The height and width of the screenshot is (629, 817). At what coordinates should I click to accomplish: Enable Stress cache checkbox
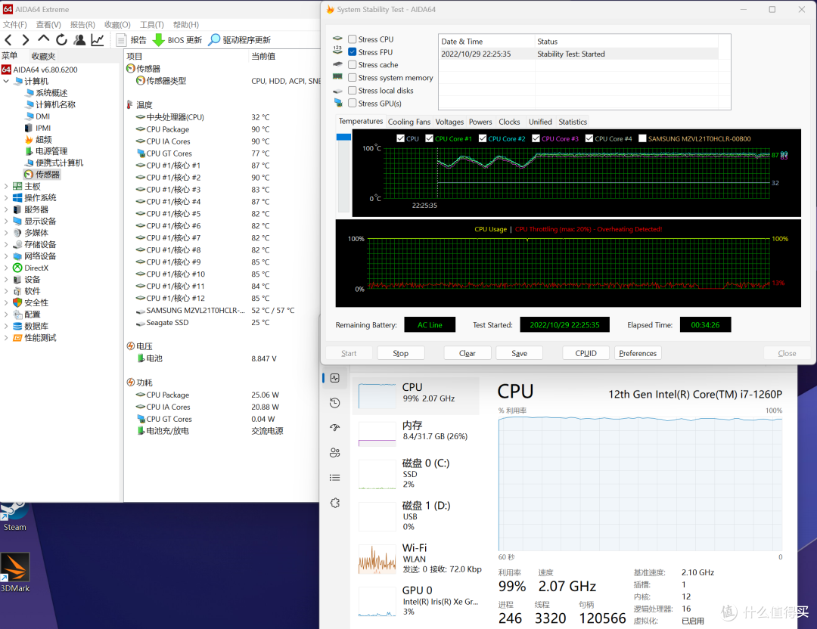[353, 64]
